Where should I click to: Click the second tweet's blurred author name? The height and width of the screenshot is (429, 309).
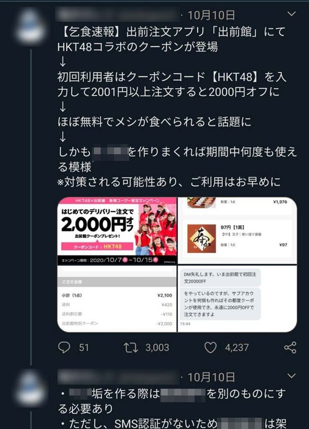click(x=118, y=377)
